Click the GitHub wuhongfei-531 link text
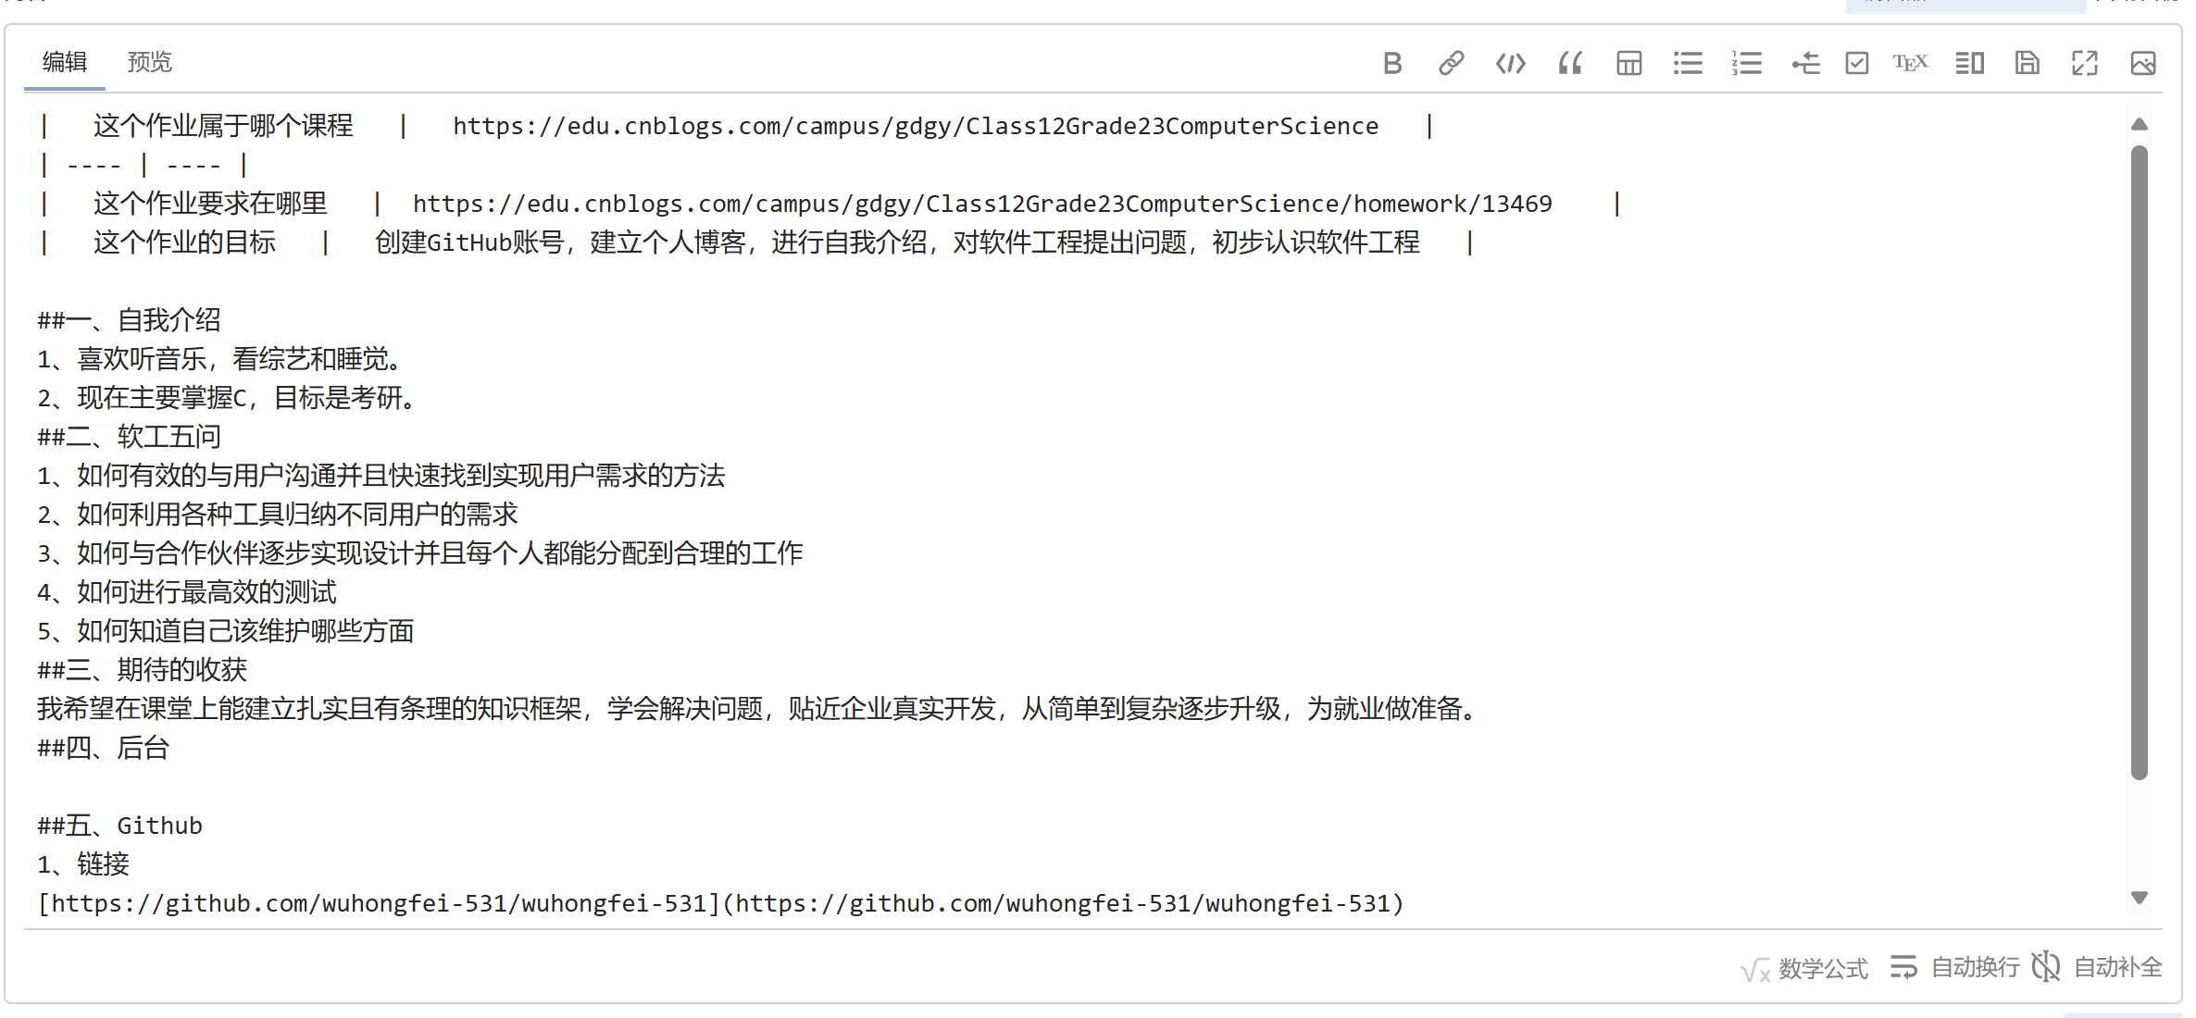The width and height of the screenshot is (2196, 1018). [x=720, y=903]
